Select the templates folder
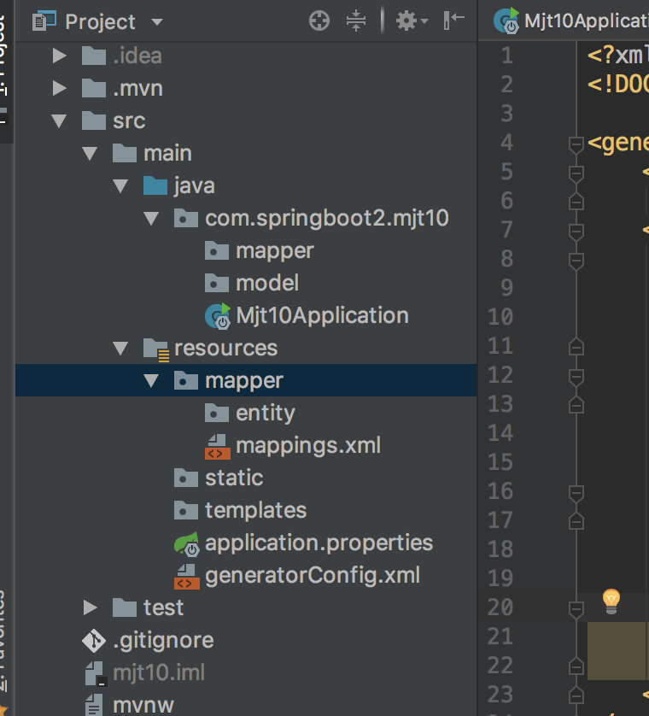Screen dimensions: 649x716 [255, 510]
